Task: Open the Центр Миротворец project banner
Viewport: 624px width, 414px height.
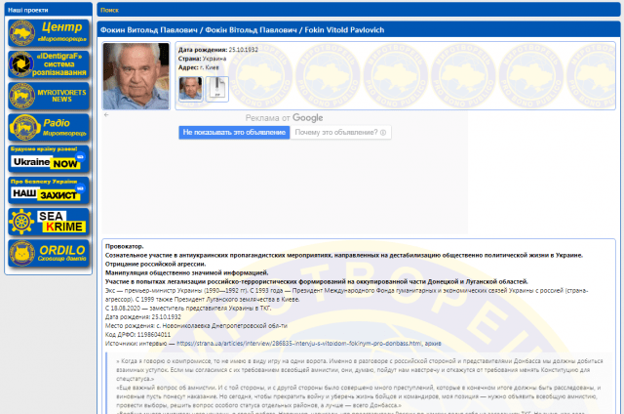Action: point(49,32)
